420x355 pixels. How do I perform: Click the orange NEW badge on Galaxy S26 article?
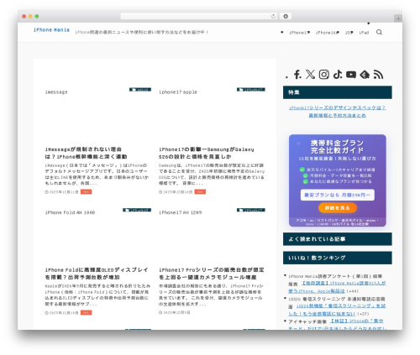click(x=200, y=191)
